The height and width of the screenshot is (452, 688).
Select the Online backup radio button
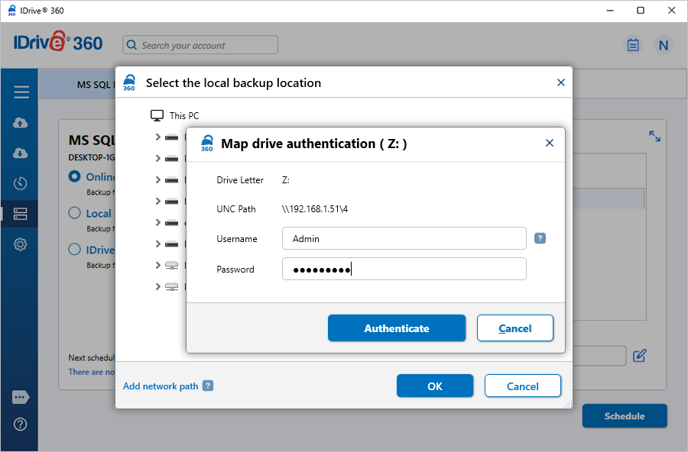point(75,176)
